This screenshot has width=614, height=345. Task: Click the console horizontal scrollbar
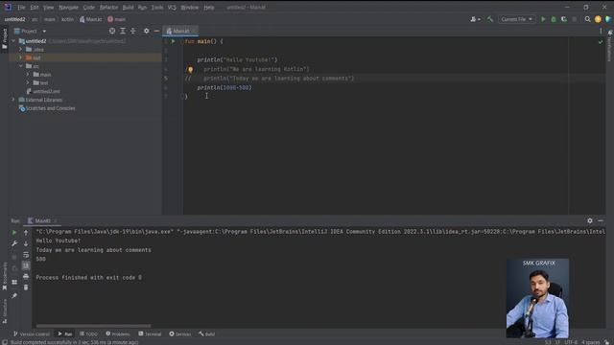click(x=93, y=326)
